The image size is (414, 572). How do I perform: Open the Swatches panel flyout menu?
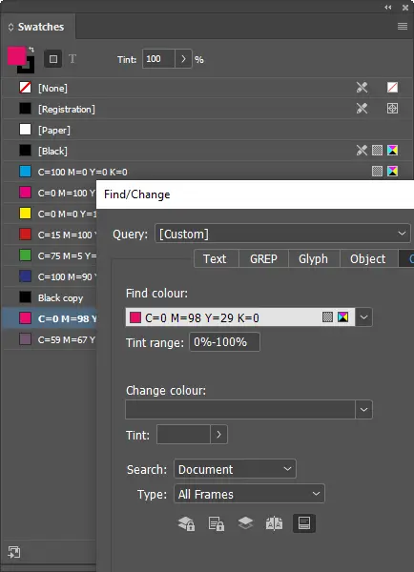pyautogui.click(x=403, y=27)
